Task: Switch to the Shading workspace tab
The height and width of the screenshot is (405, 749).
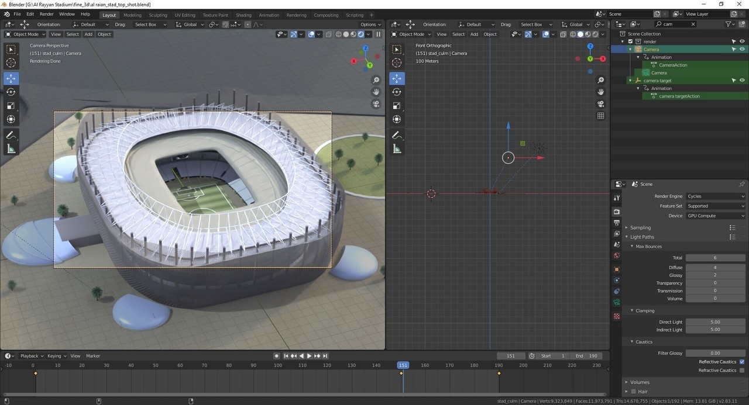Action: pos(243,15)
